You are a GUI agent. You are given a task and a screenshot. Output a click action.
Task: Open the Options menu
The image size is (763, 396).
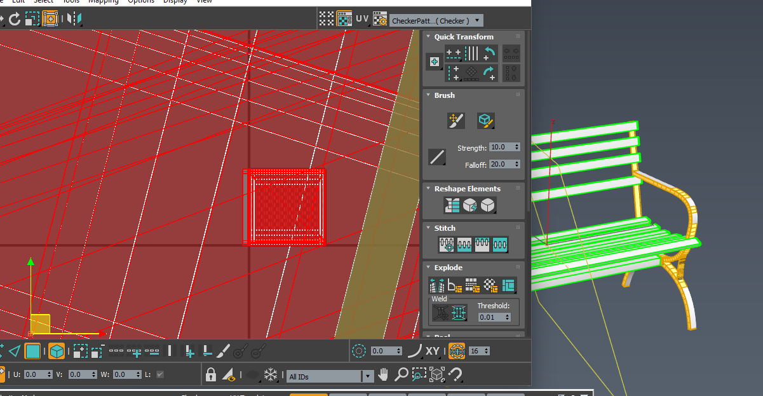(x=141, y=1)
